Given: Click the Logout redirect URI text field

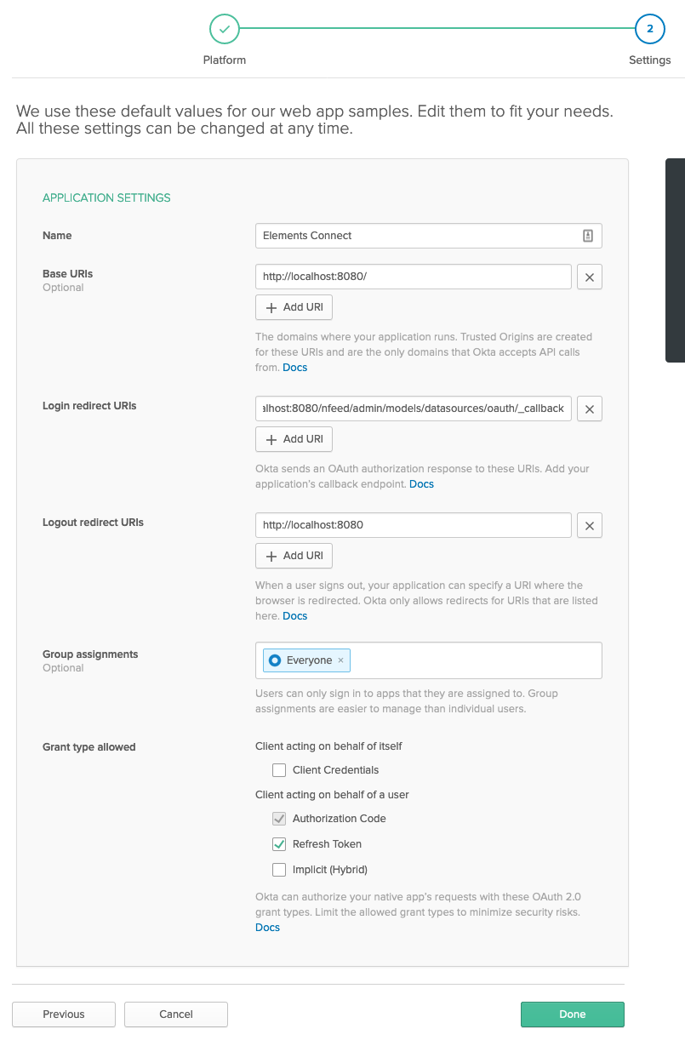Looking at the screenshot, I should coord(413,525).
